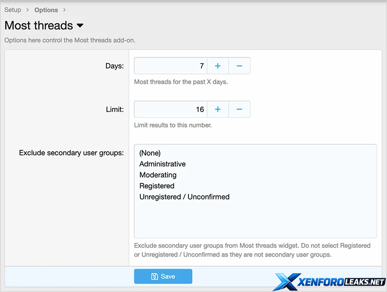Click the Exclude secondary user groups label
This screenshot has height=292, width=387.
coord(71,153)
